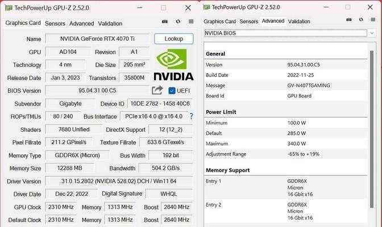The height and width of the screenshot is (227, 382).
Task: Open Validation tab in right window
Action: point(299,22)
